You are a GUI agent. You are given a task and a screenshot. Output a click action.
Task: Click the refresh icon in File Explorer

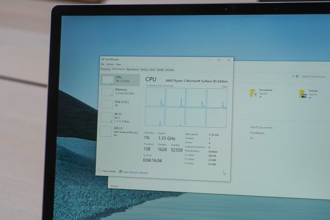point(297,76)
